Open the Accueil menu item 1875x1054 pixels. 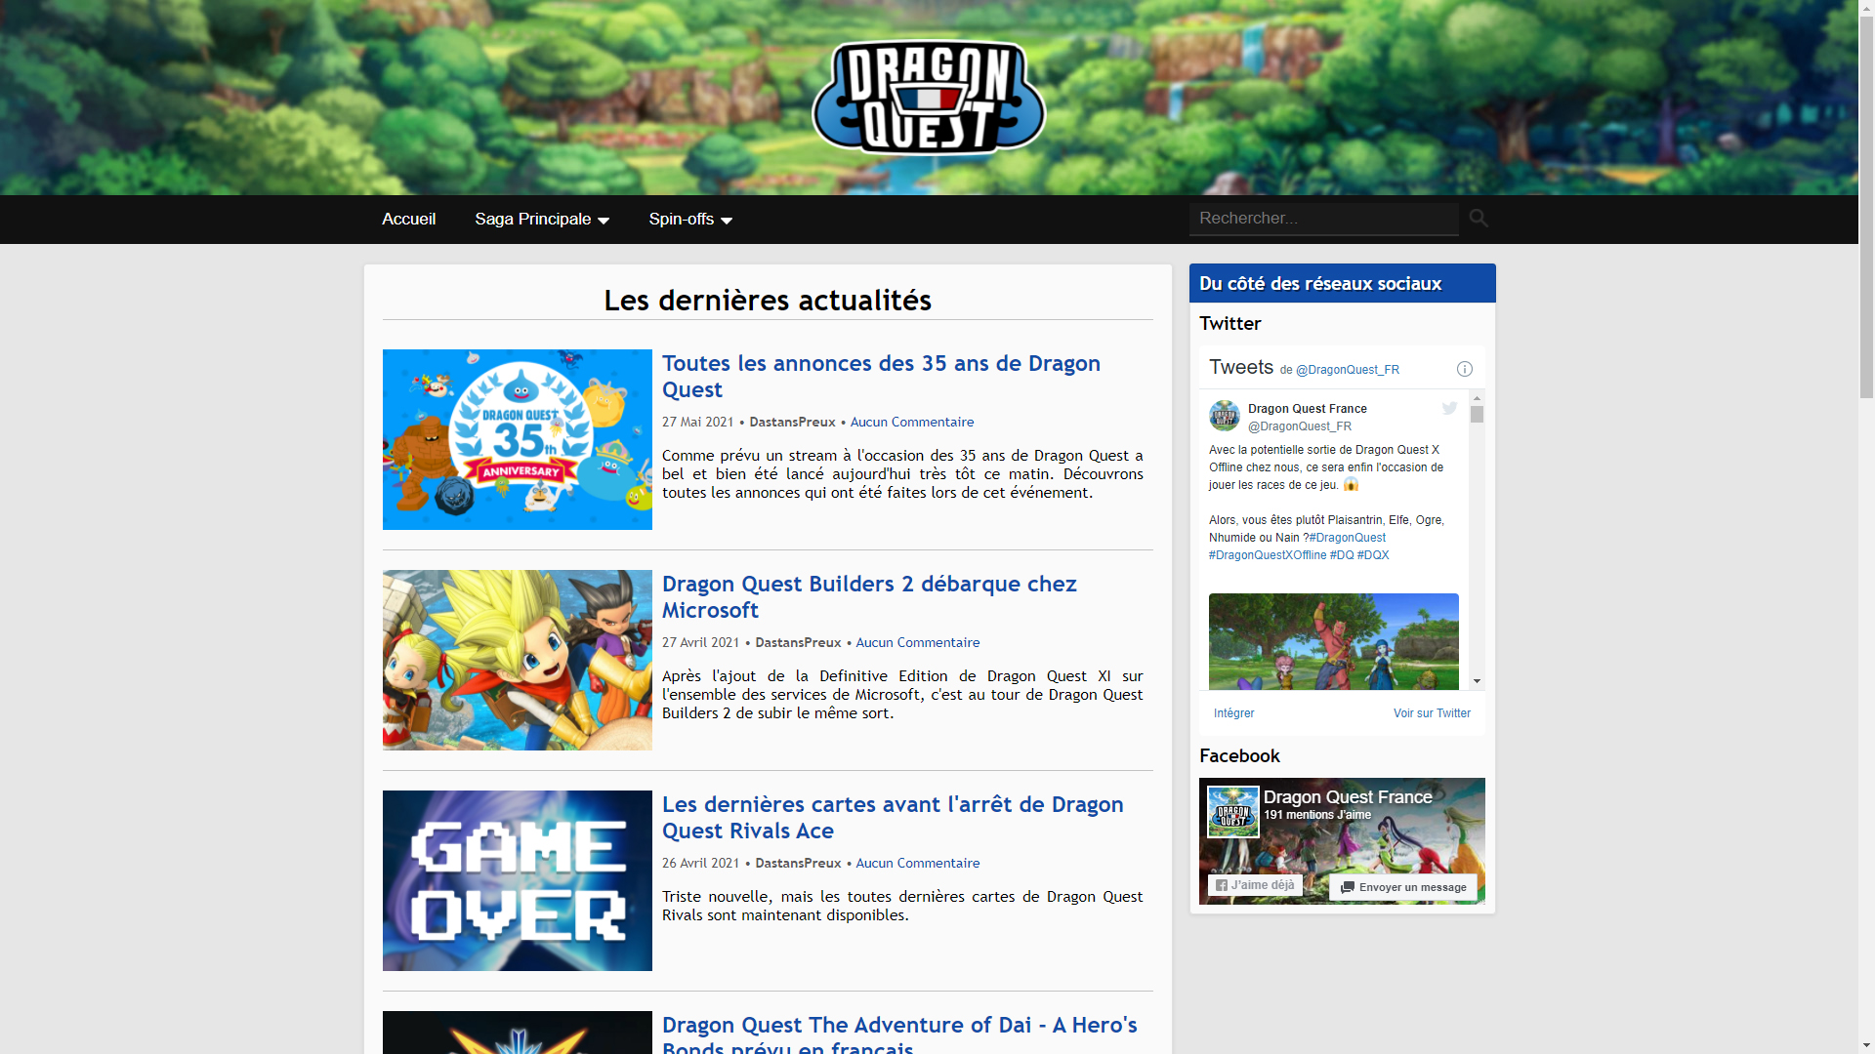pyautogui.click(x=408, y=220)
